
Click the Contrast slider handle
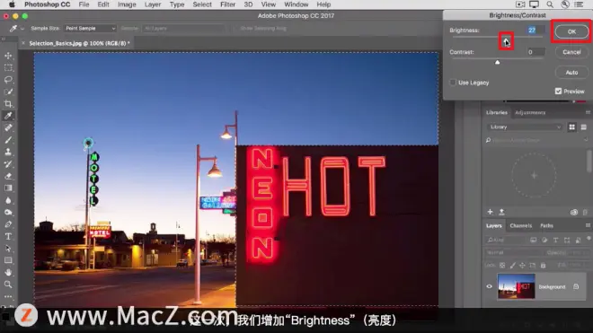[x=498, y=62]
